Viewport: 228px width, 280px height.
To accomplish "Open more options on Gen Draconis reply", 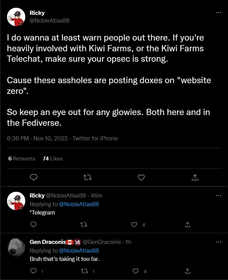I will 218,242.
